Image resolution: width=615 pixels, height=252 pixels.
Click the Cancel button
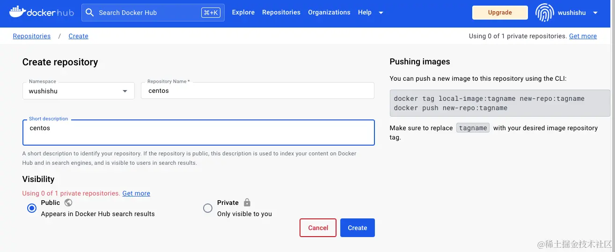[318, 228]
